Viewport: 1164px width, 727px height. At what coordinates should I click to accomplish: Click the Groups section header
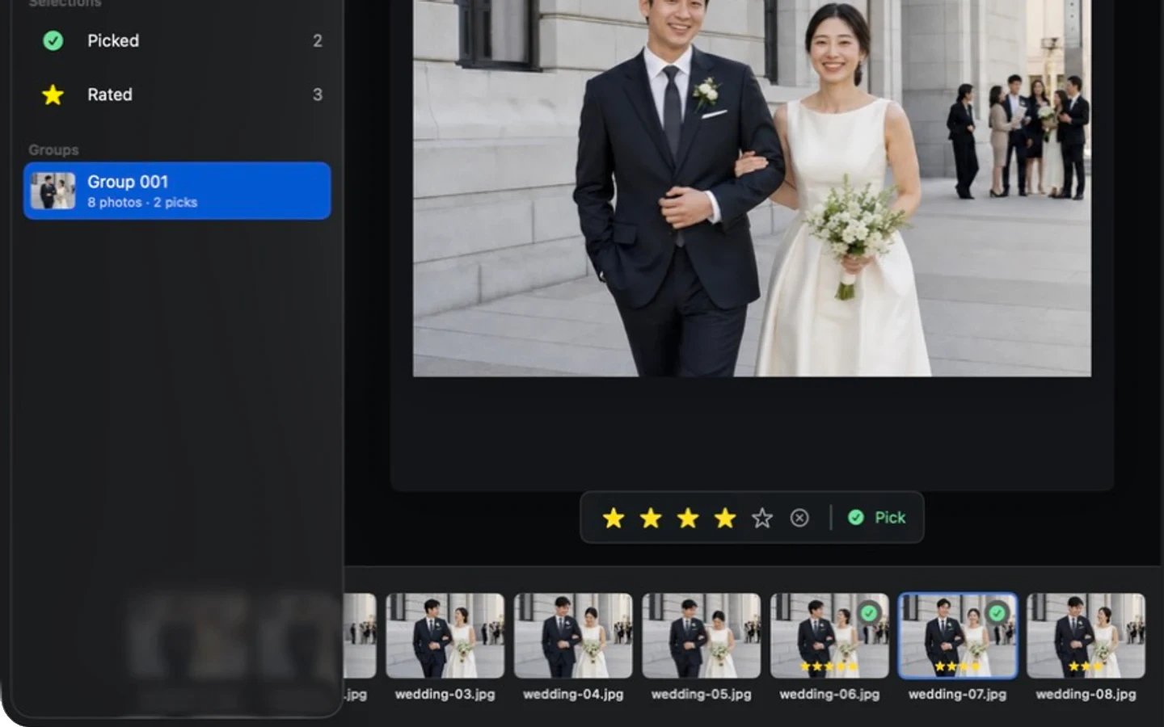tap(53, 150)
